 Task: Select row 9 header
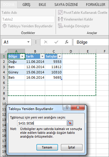tap(4, 99)
